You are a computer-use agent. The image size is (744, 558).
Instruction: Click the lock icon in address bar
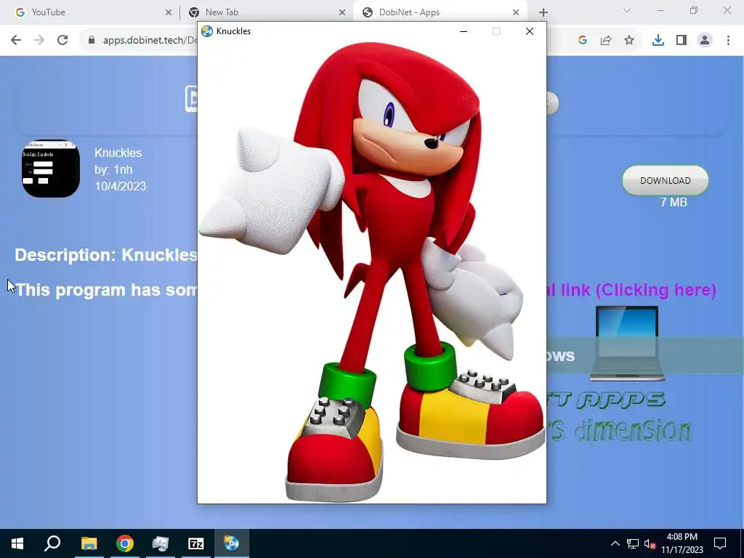coord(92,41)
